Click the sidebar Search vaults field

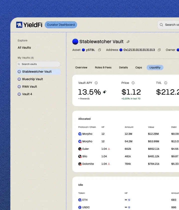click(38, 64)
